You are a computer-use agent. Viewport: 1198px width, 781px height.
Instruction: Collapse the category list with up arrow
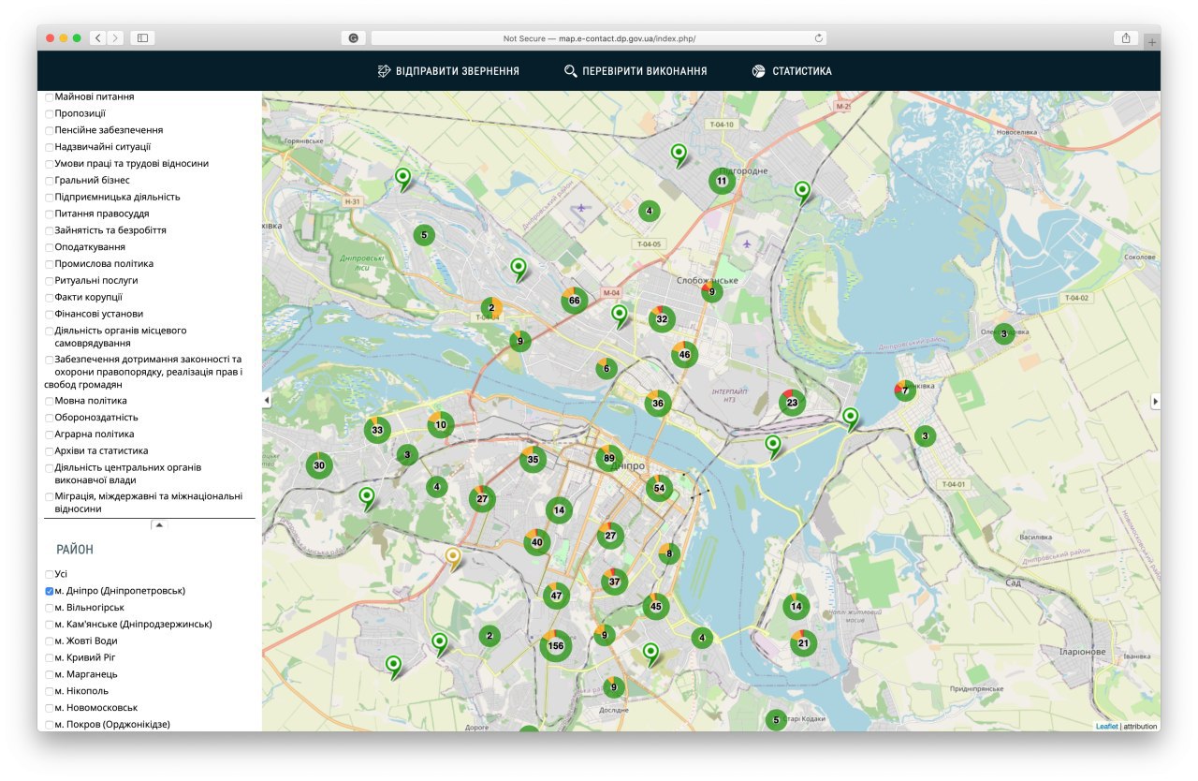click(159, 525)
